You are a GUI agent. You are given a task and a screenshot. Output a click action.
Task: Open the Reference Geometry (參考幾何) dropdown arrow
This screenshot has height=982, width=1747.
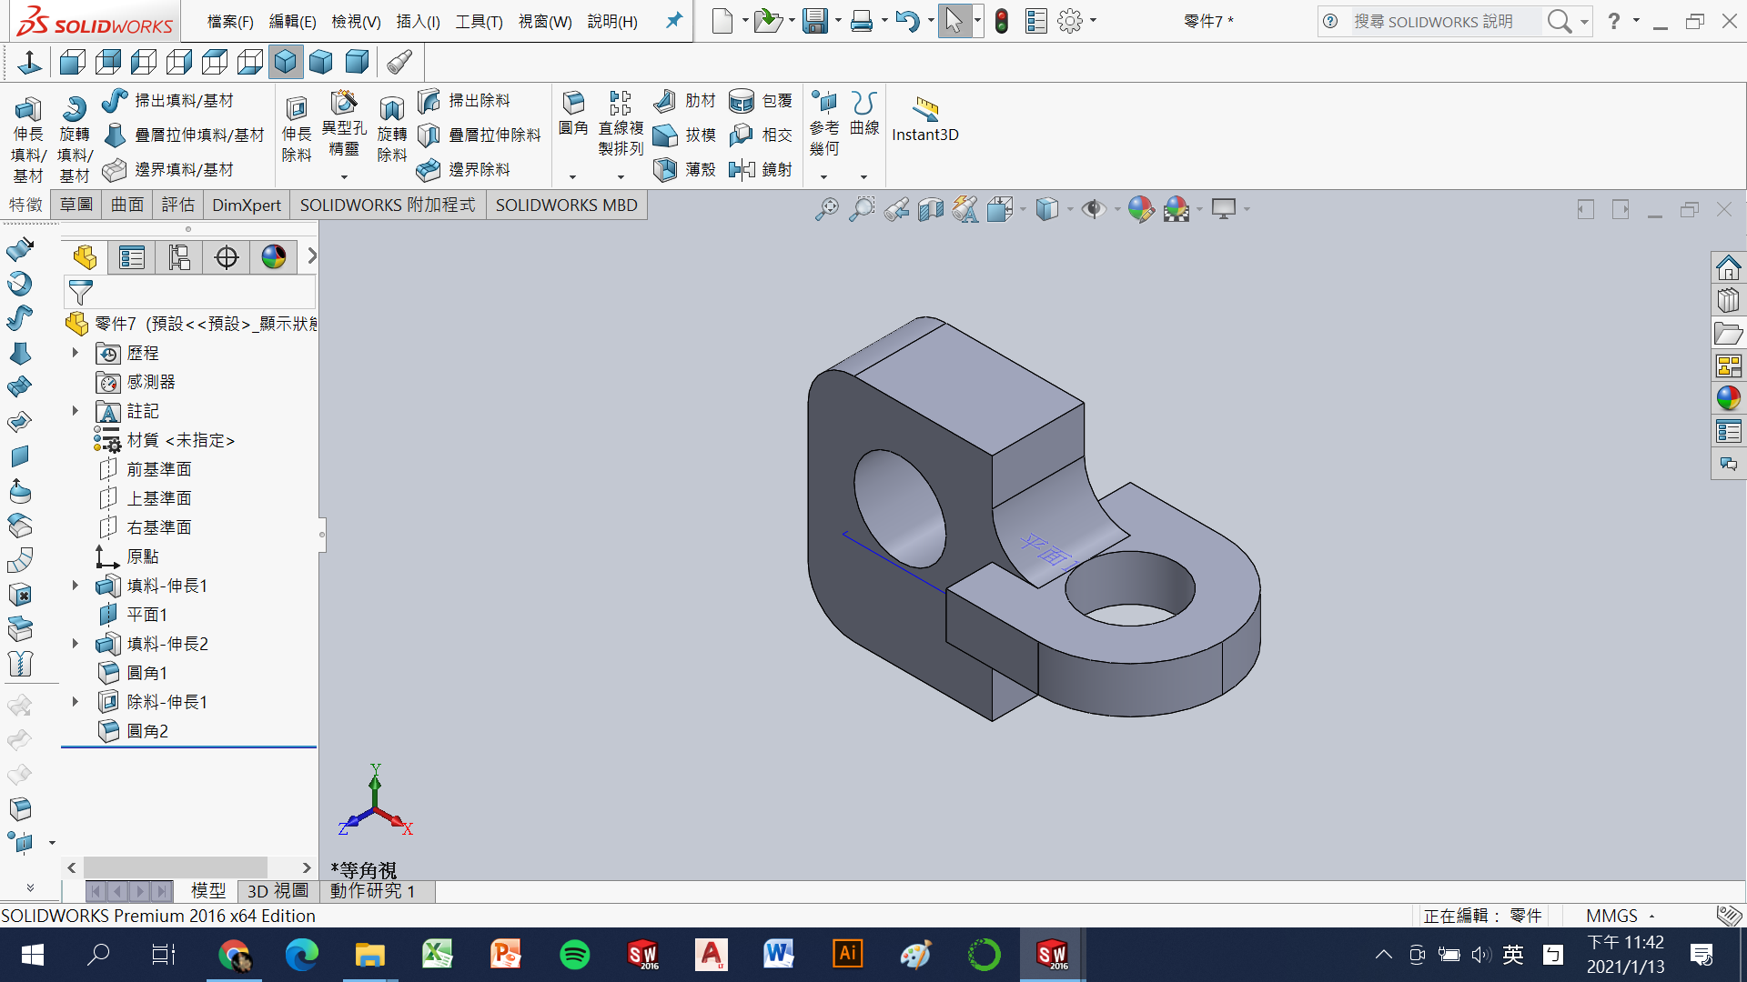pyautogui.click(x=823, y=177)
